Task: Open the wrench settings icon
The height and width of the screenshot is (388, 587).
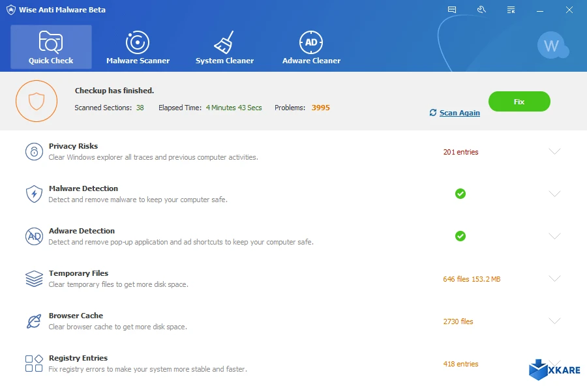Action: coord(481,10)
